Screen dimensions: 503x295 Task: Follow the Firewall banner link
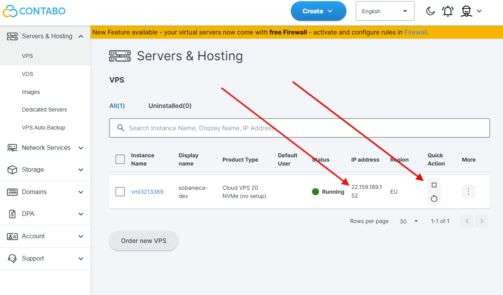tap(415, 32)
